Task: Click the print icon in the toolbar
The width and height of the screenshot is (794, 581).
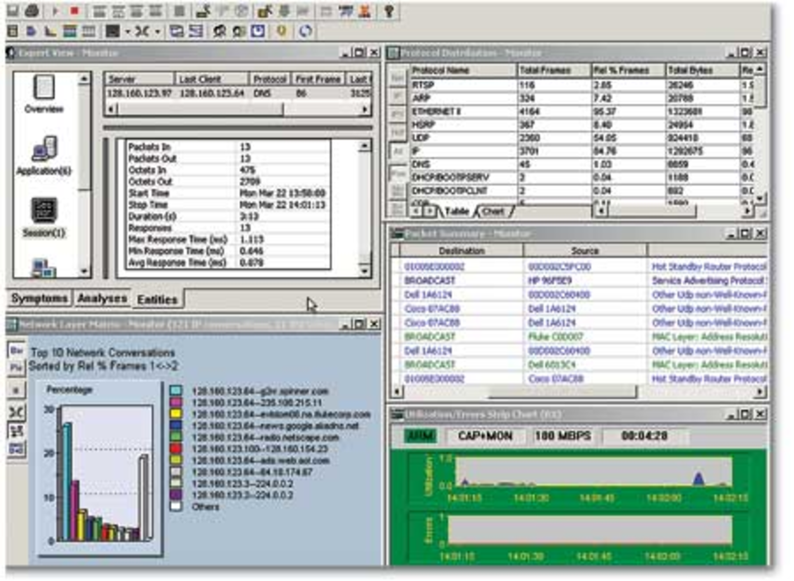Action: pyautogui.click(x=32, y=11)
